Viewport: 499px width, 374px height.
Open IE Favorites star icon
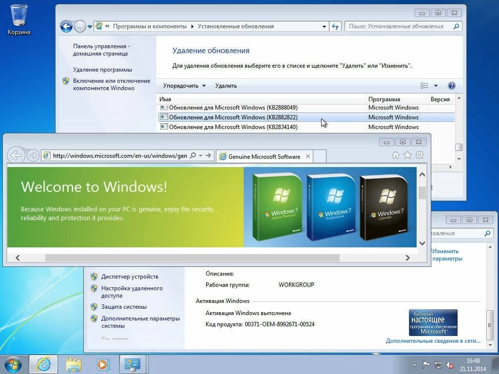coord(407,155)
